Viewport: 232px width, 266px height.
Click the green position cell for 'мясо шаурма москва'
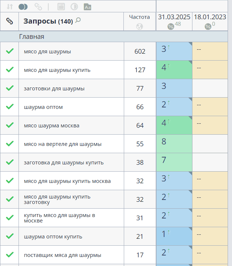point(174,125)
